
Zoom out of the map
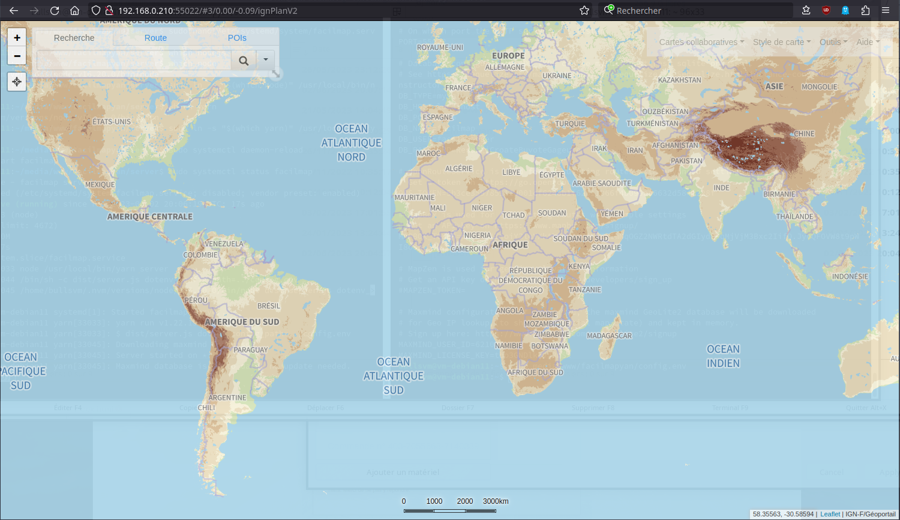click(x=17, y=56)
